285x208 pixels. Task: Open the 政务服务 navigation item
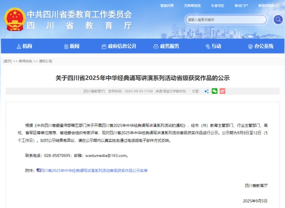166,46
